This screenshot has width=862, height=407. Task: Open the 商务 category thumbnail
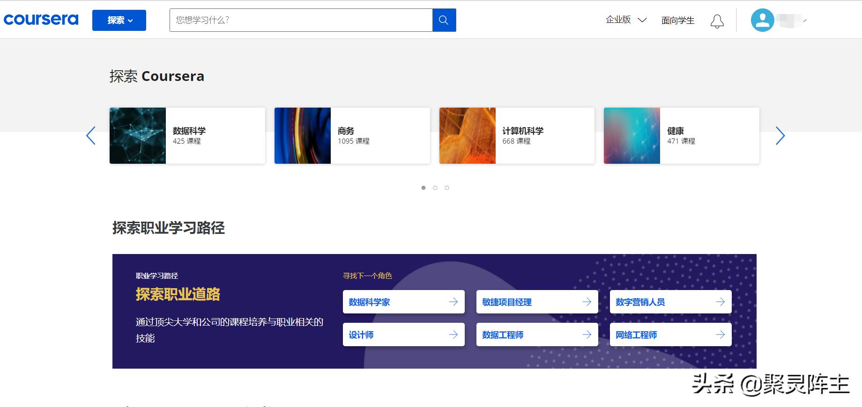[303, 136]
